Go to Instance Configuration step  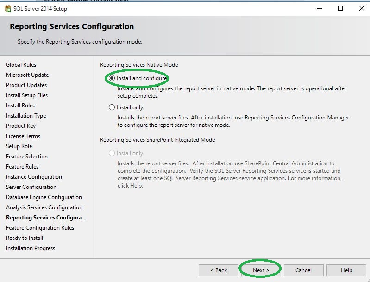[x=34, y=177]
